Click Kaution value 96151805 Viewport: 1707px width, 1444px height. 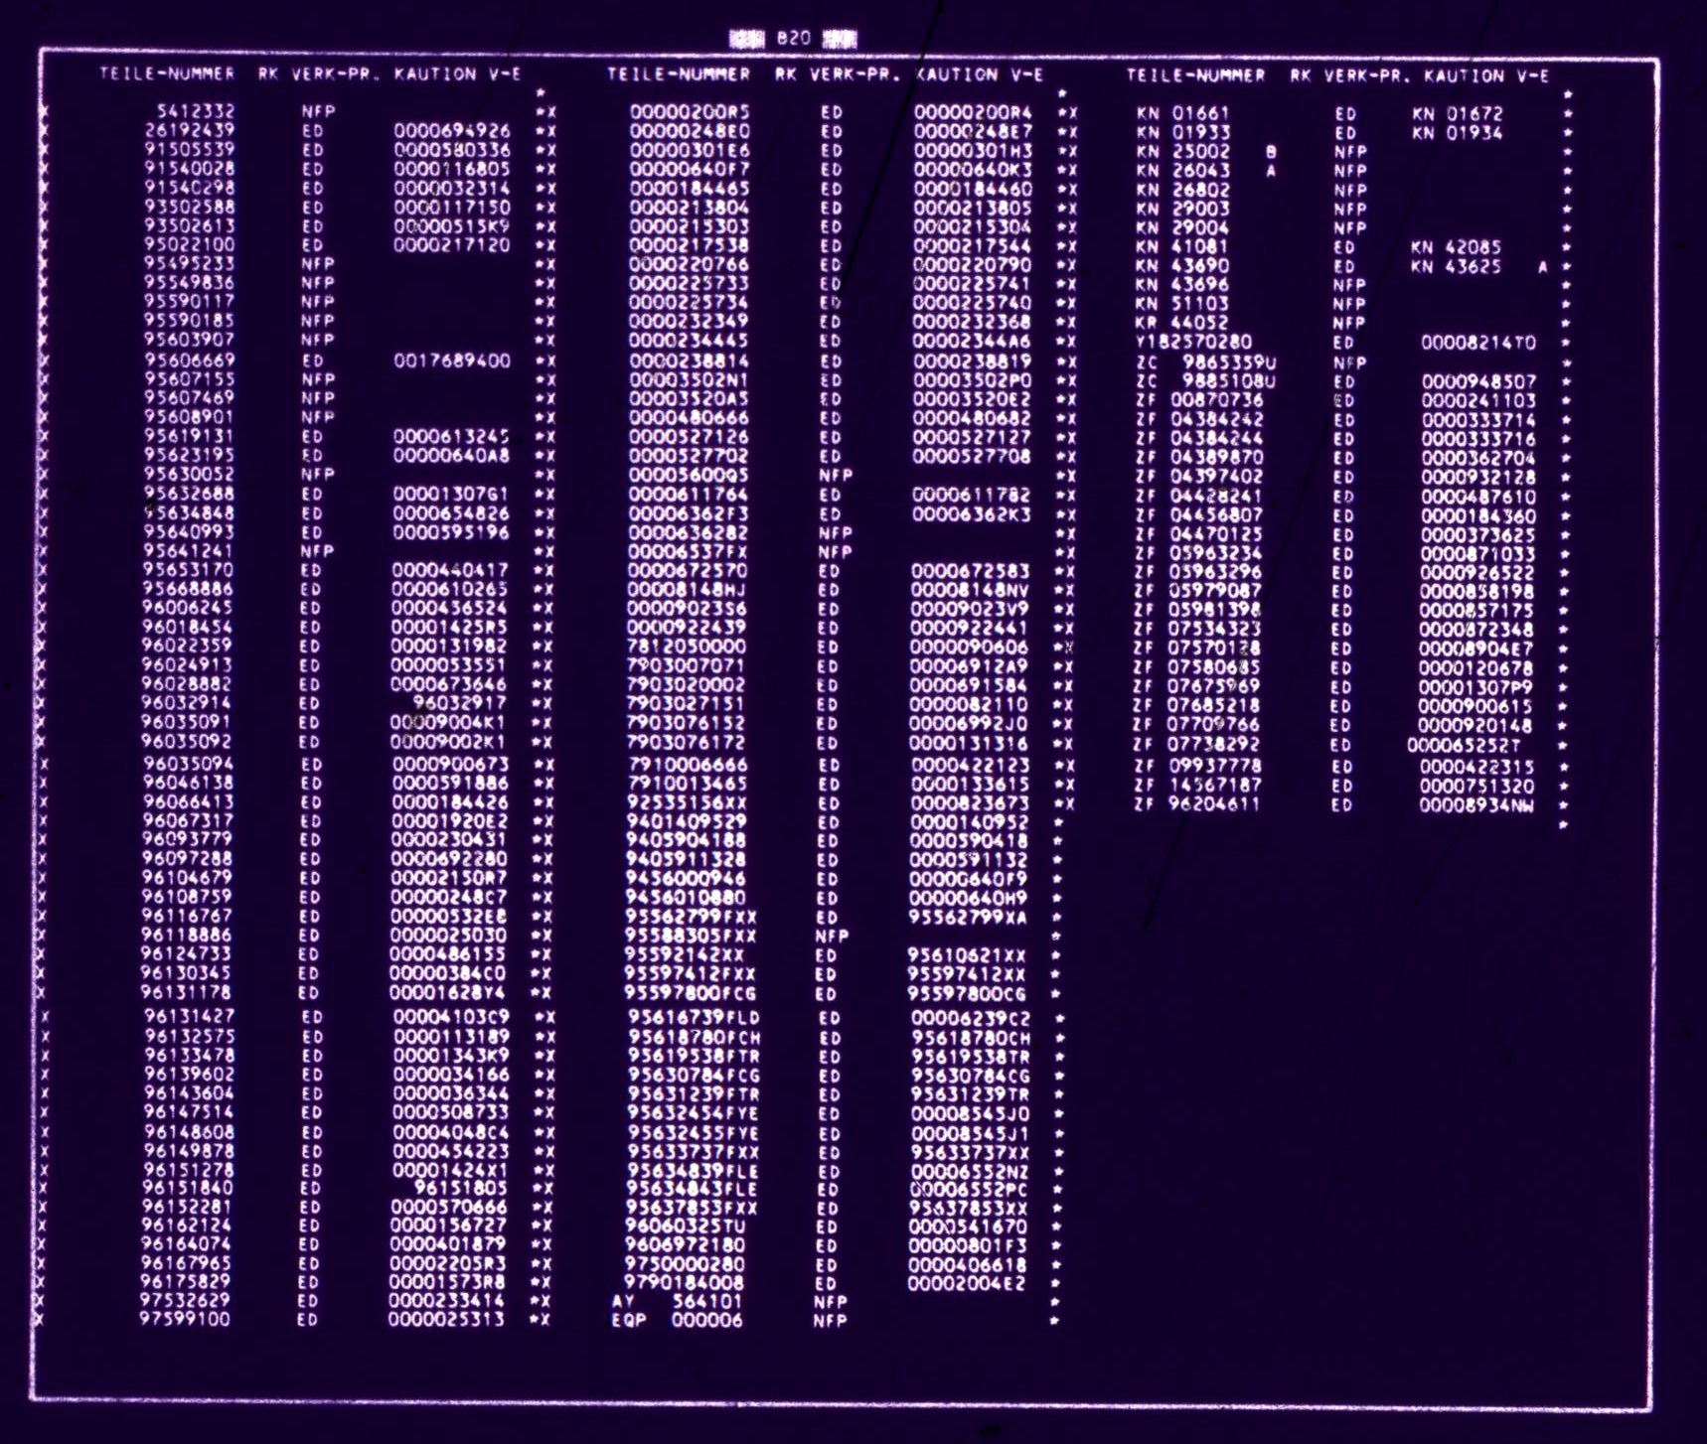tap(461, 1188)
